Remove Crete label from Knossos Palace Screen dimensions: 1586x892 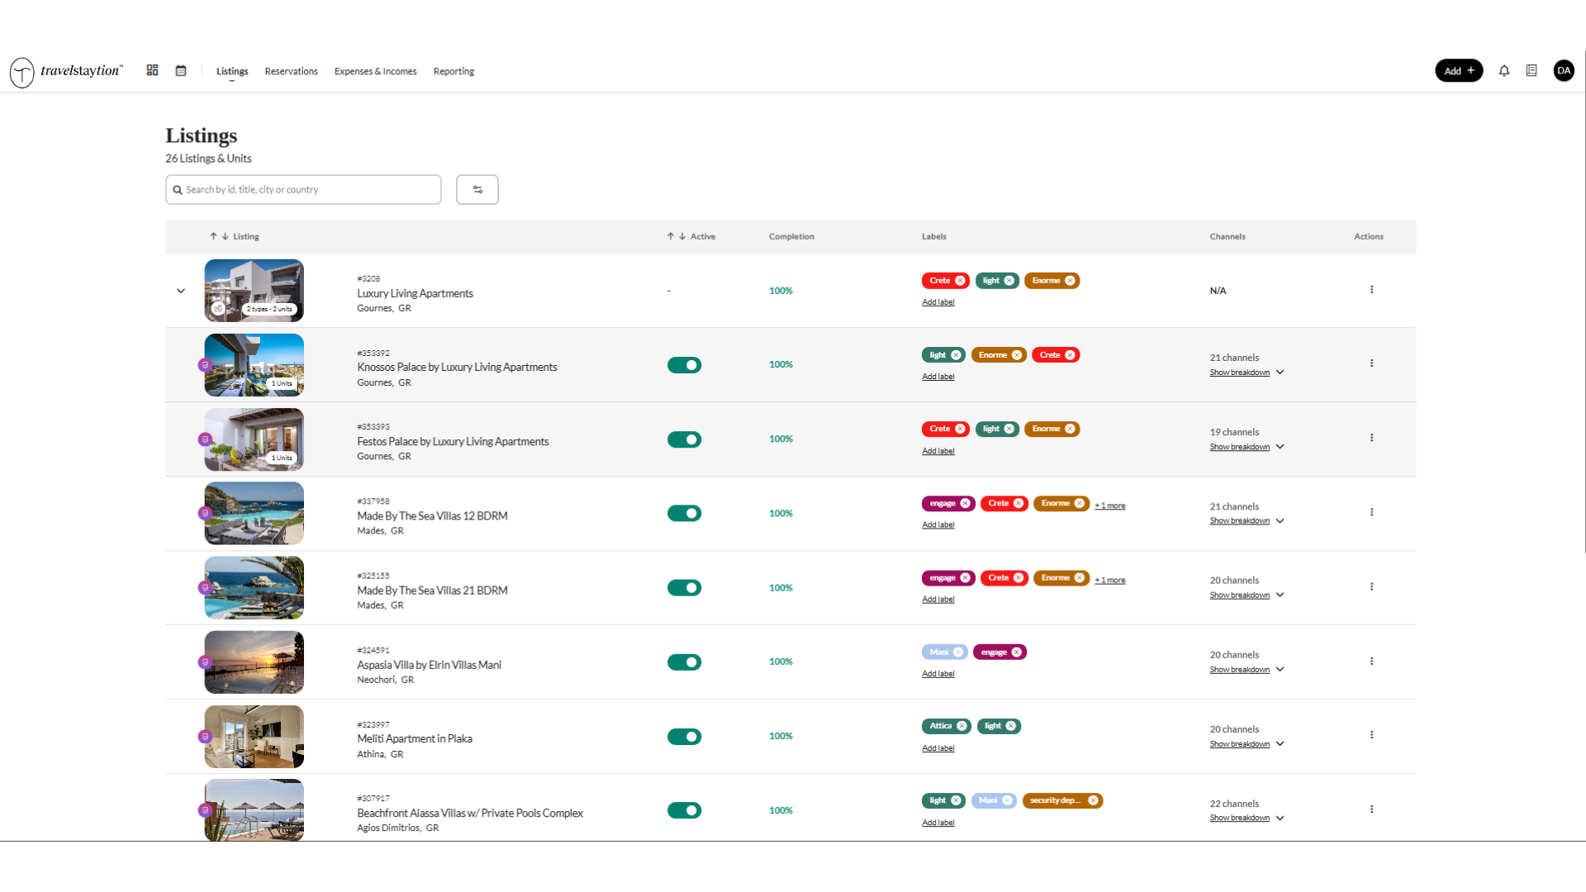click(1071, 355)
